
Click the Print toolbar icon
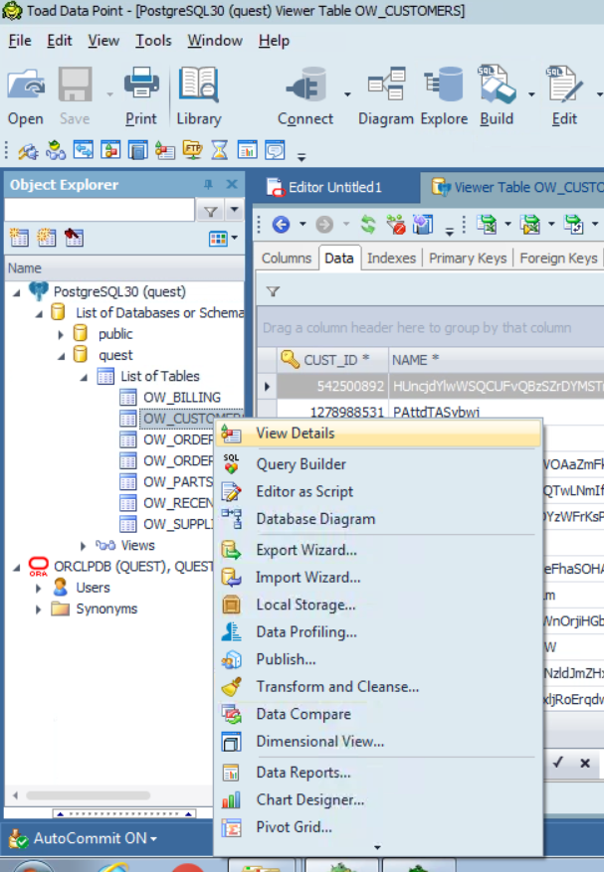click(141, 86)
